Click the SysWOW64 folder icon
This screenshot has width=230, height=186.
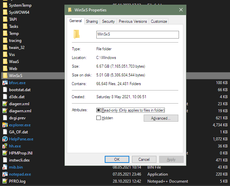click(x=5, y=12)
